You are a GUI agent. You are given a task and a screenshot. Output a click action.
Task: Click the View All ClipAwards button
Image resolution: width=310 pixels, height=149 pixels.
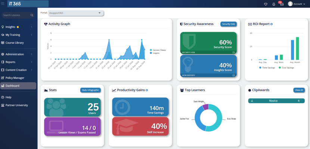299,90
